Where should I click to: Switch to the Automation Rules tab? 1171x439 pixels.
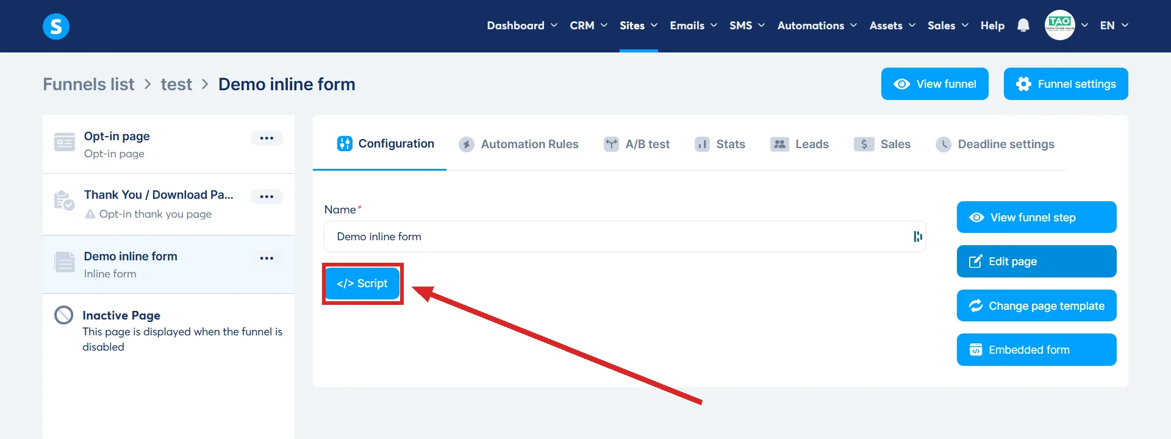click(518, 144)
